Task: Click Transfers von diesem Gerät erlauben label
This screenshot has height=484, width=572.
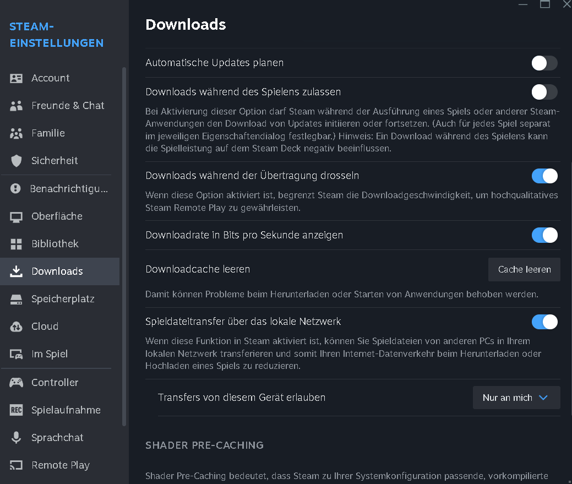Action: [242, 398]
